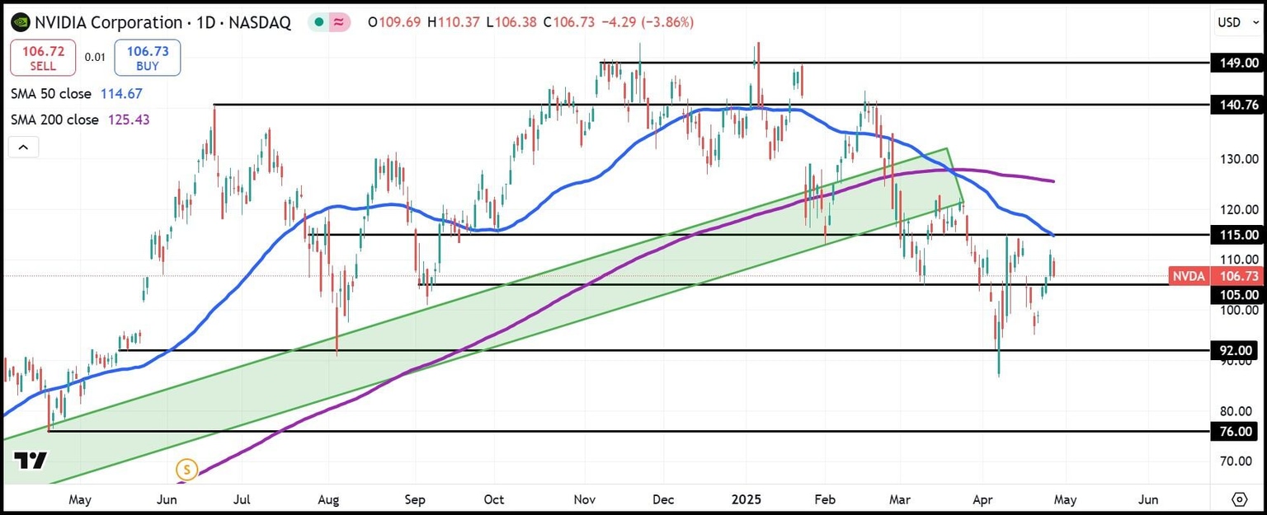Click the chevron arrow next to USD

1255,22
